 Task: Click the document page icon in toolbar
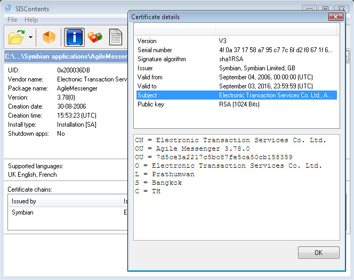pyautogui.click(x=116, y=37)
